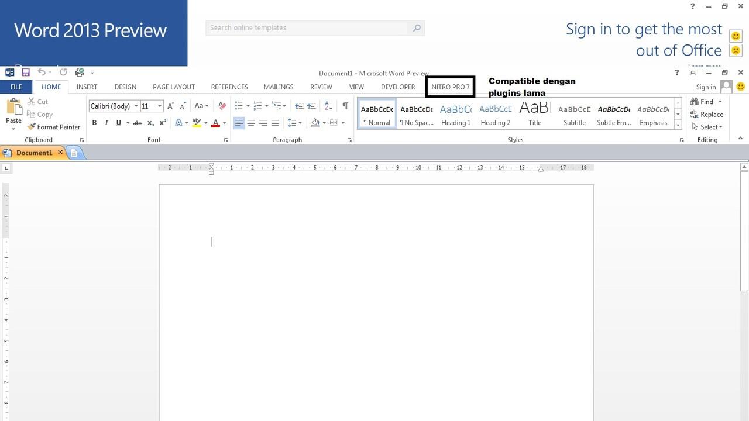Apply red font color

[x=215, y=123]
